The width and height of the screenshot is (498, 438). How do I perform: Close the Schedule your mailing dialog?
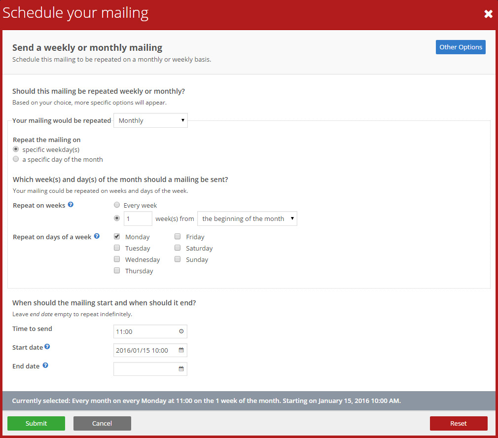488,14
